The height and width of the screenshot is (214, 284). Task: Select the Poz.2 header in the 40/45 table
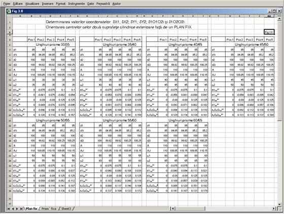(x=173, y=39)
